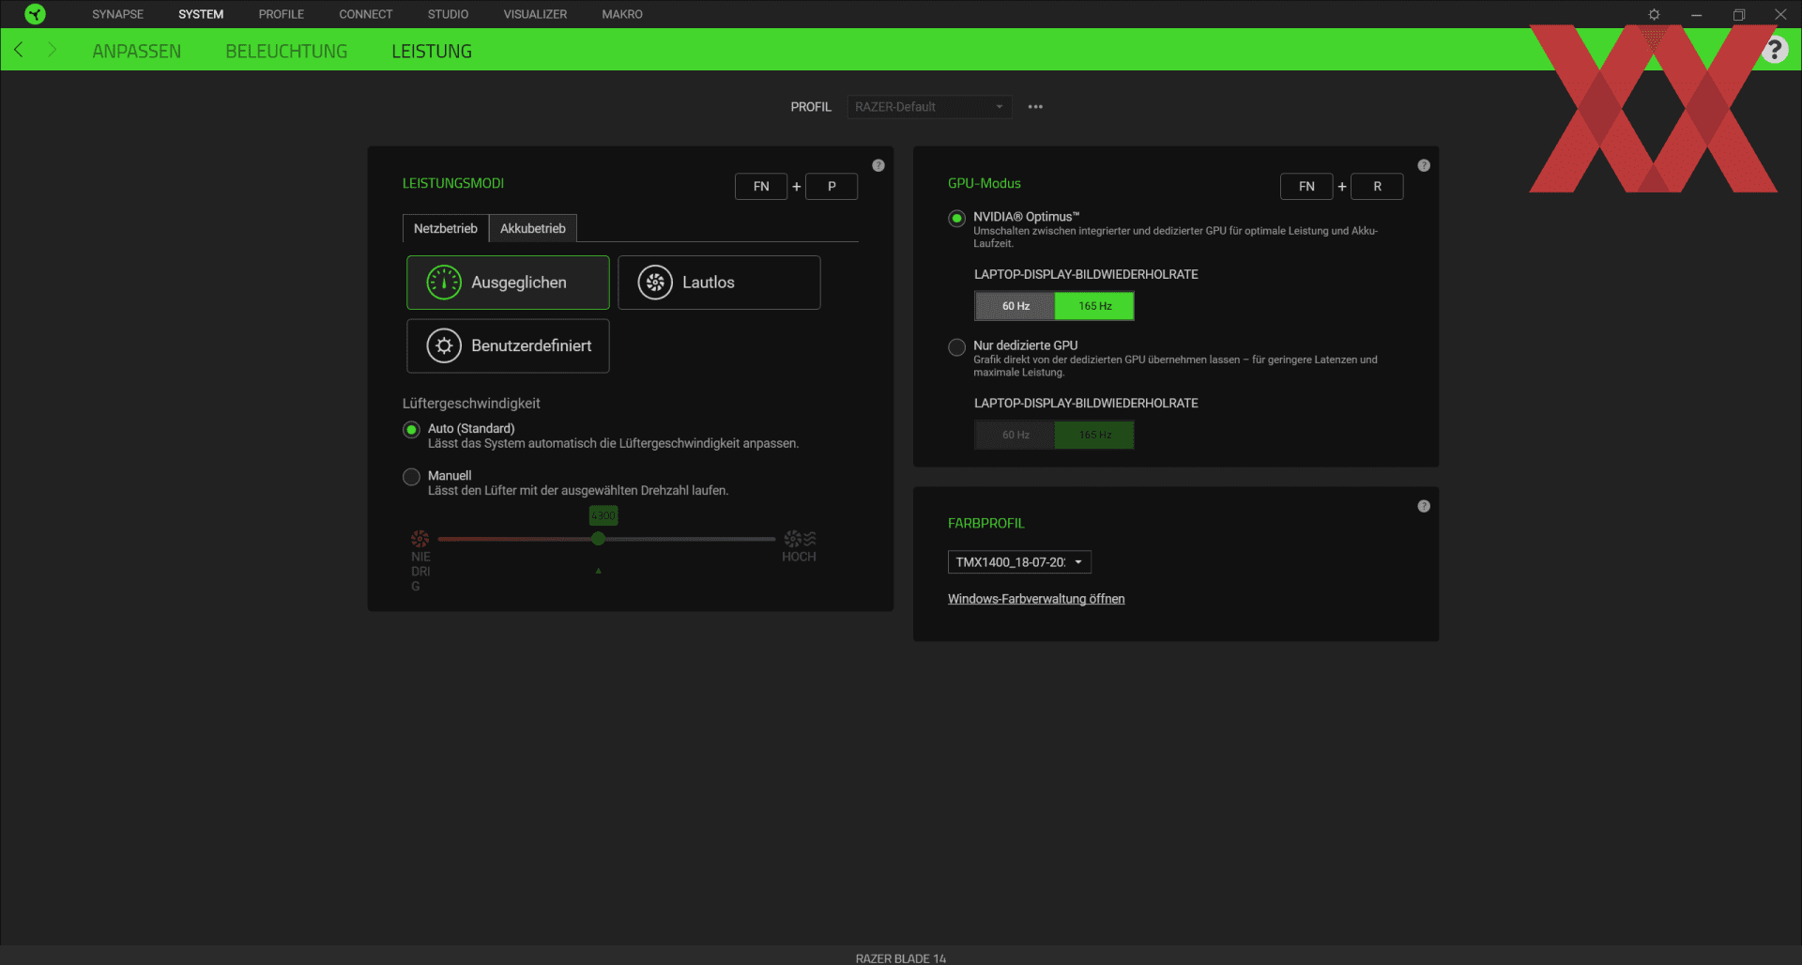
Task: Select Nur dedizierte GPU mode
Action: [x=956, y=347]
